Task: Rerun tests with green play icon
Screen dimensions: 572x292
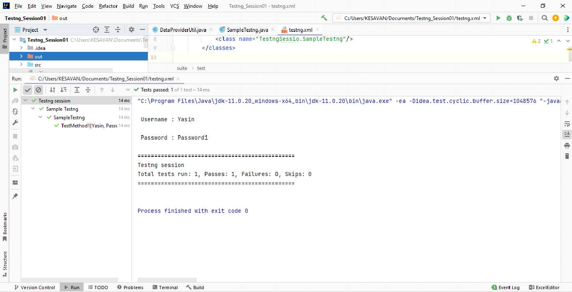Action: (15, 90)
